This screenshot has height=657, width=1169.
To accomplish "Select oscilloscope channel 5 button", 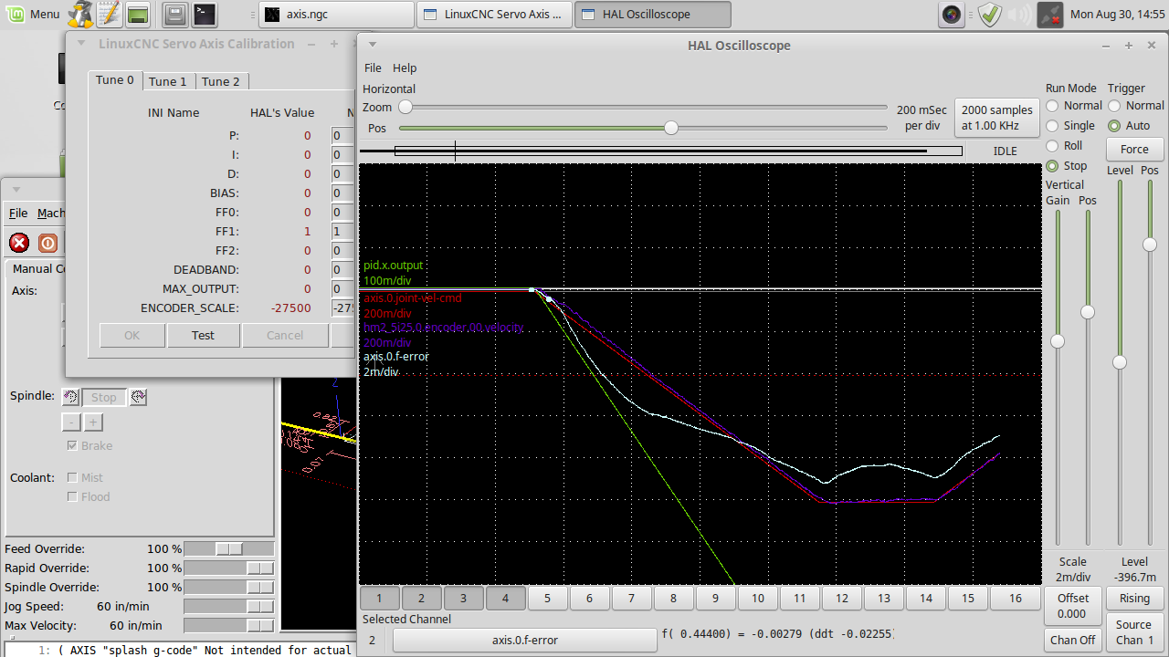I will 548,599.
